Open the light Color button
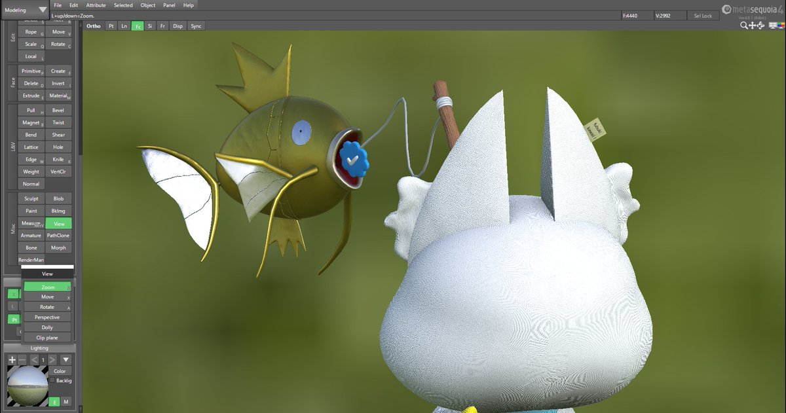This screenshot has height=413, width=786. click(60, 371)
